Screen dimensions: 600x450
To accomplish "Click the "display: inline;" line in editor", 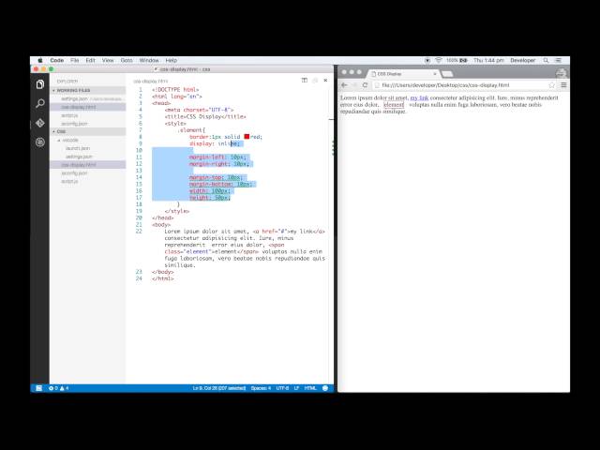I will pos(215,143).
